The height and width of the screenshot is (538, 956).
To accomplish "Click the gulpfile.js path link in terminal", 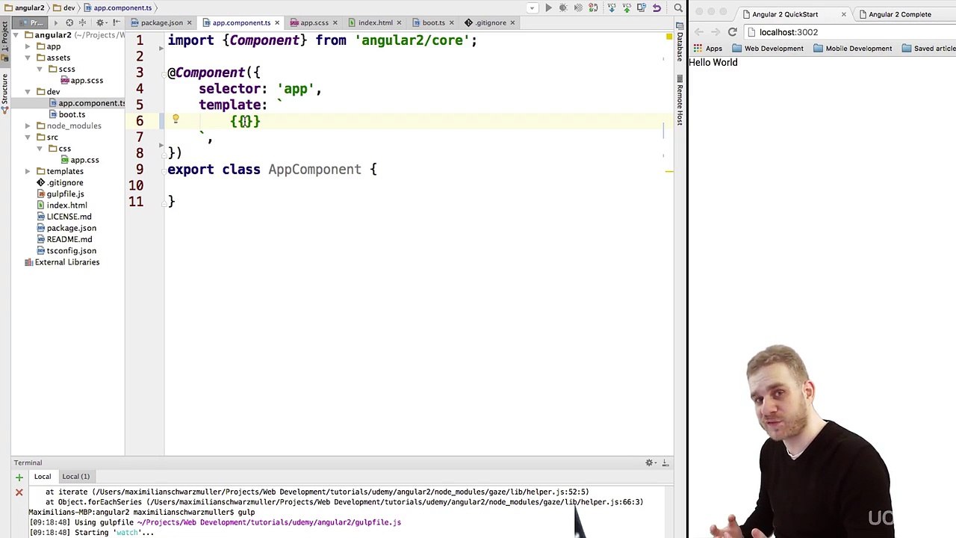I will [269, 522].
